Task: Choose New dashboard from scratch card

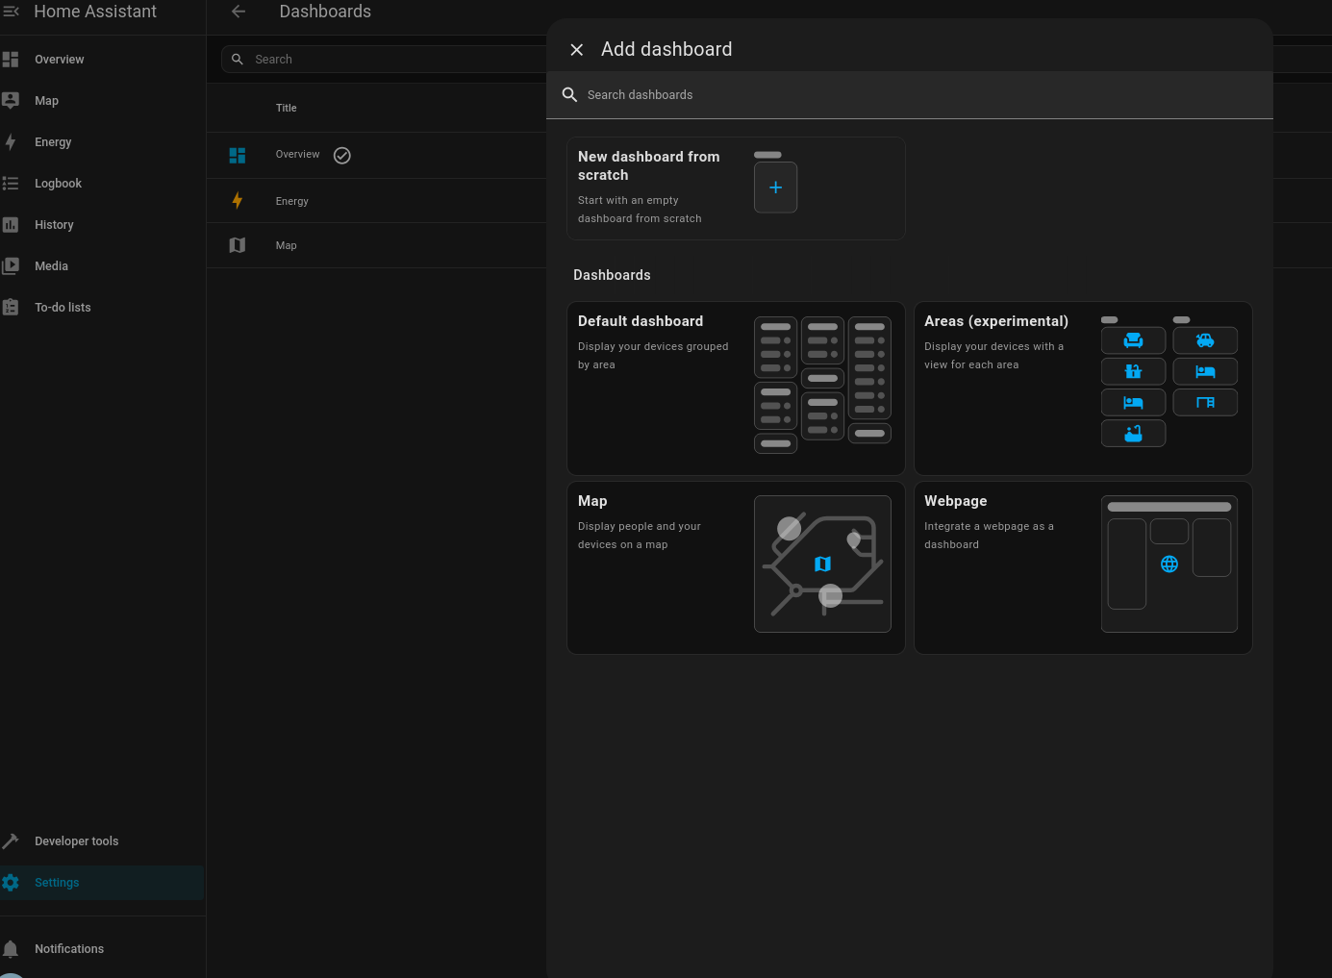Action: 736,188
